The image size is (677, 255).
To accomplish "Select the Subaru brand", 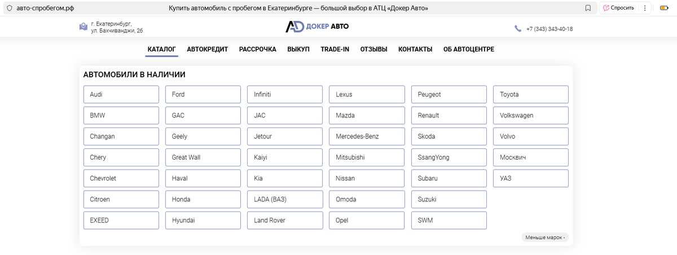I will tap(449, 178).
